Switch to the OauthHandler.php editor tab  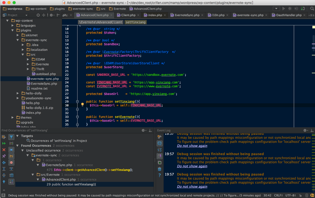289,15
